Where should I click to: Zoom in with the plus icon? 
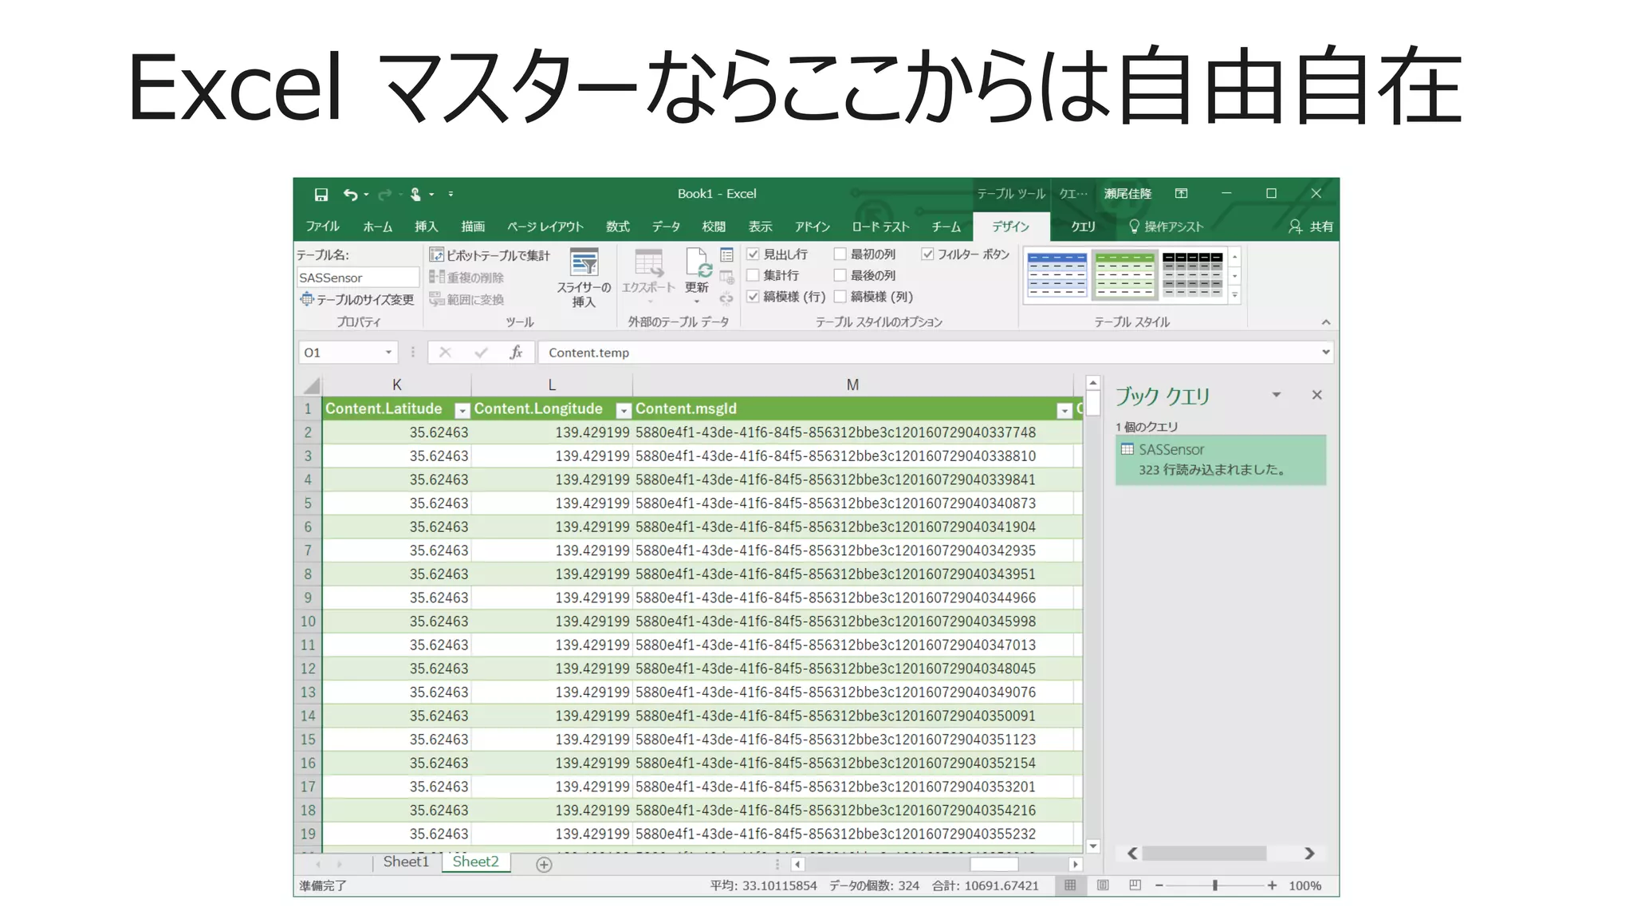(x=1272, y=885)
